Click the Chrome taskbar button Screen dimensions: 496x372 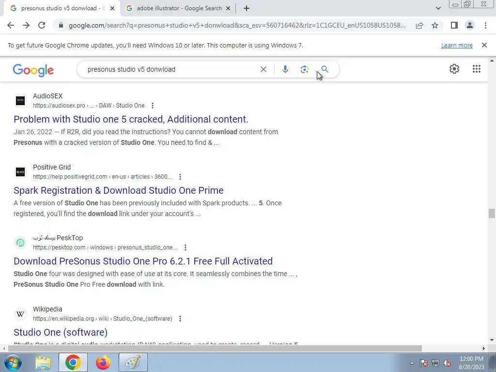point(73,362)
